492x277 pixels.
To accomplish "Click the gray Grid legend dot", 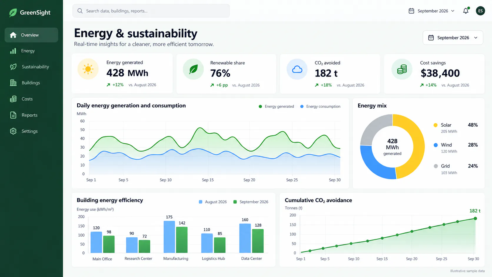I will pyautogui.click(x=436, y=166).
